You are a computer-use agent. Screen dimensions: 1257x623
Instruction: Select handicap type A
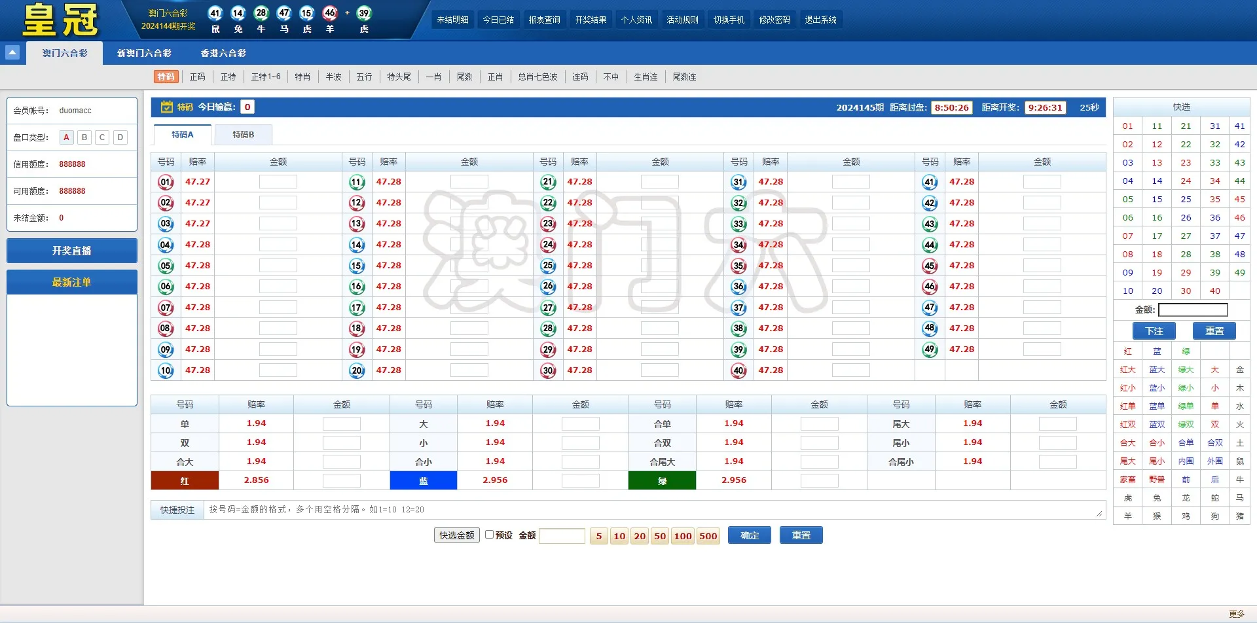tap(66, 137)
